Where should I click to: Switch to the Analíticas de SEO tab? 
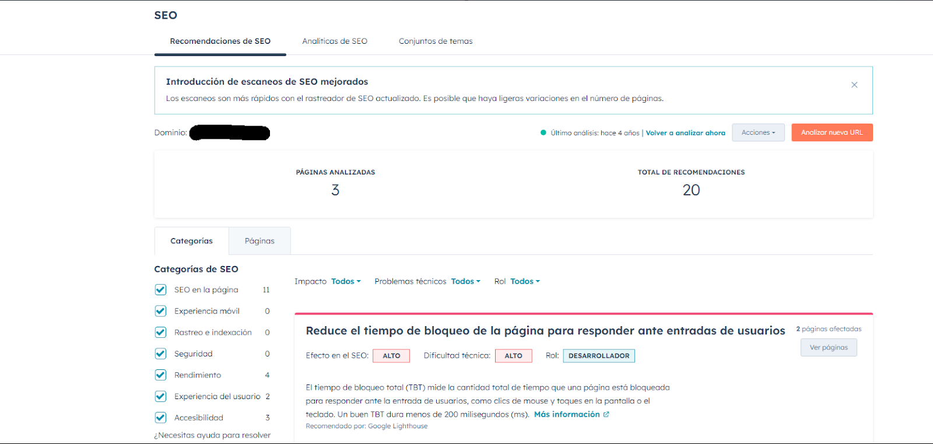tap(335, 41)
